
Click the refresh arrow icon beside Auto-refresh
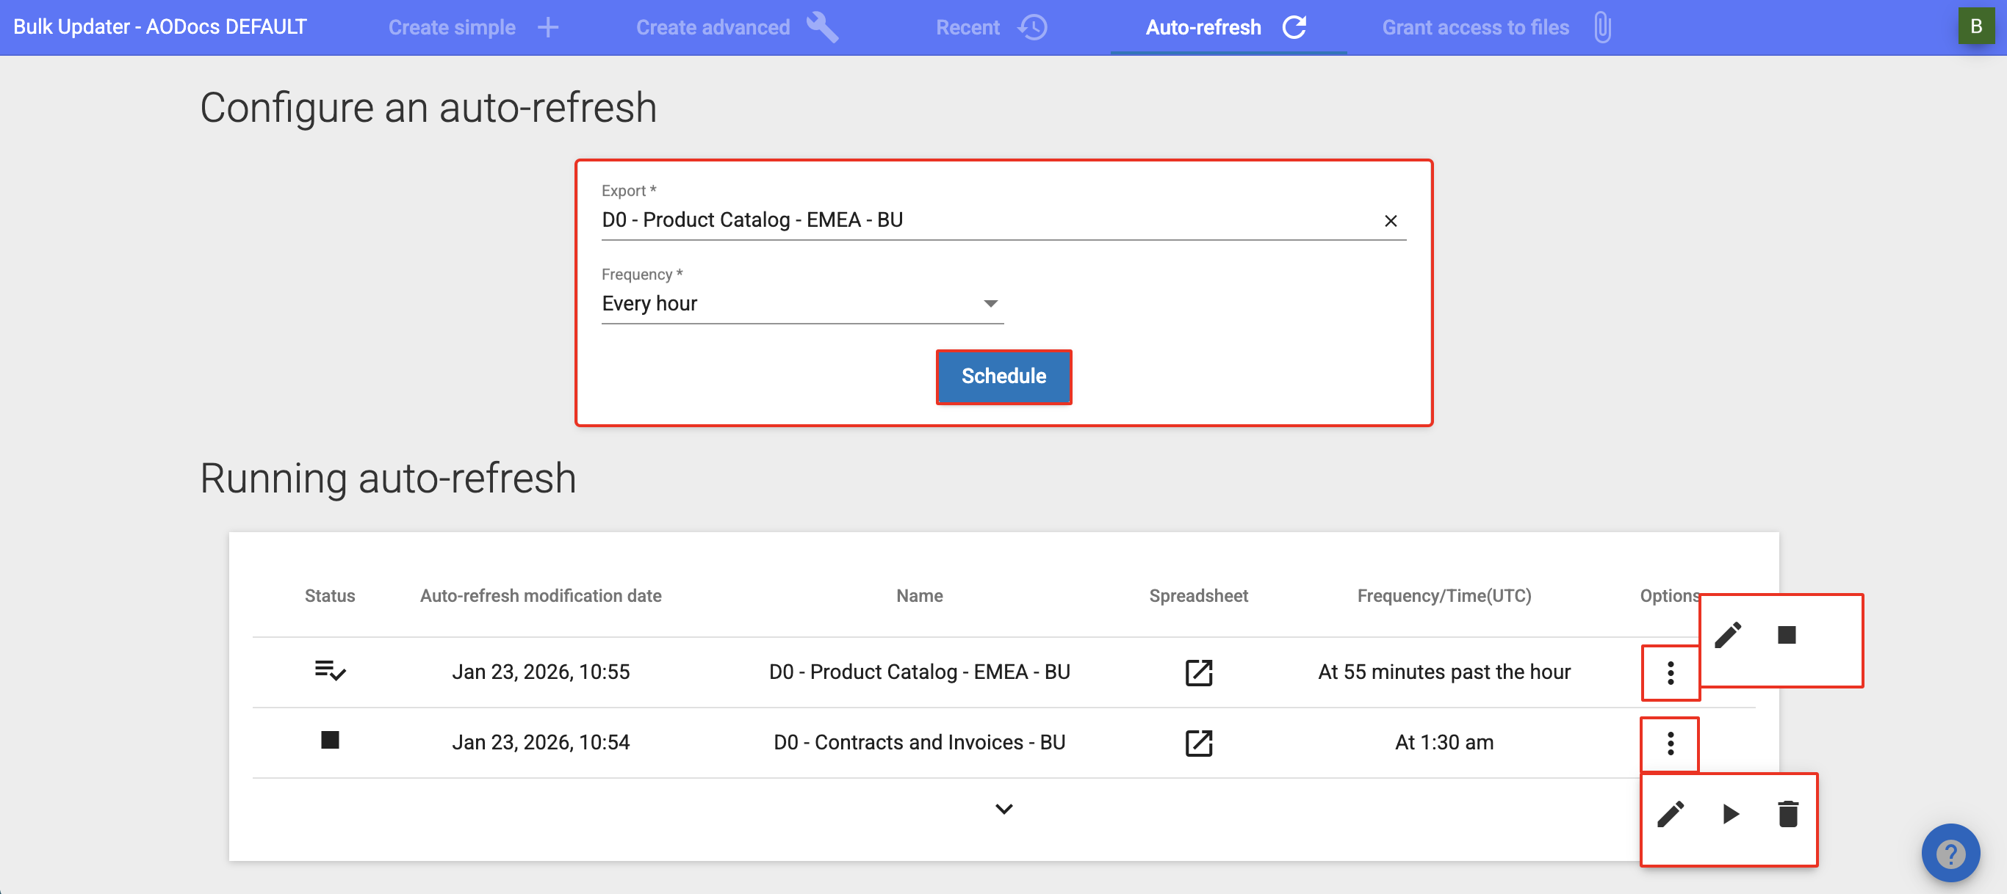[x=1294, y=27]
